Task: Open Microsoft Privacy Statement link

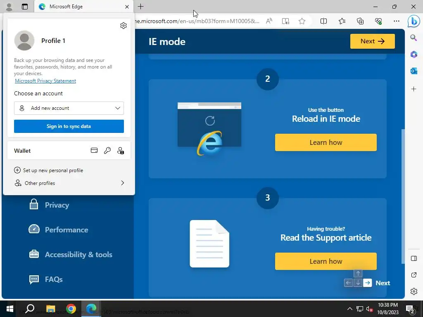Action: tap(45, 81)
